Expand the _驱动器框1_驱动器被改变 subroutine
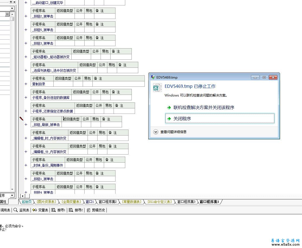This screenshot has width=302, height=248. click(26, 57)
